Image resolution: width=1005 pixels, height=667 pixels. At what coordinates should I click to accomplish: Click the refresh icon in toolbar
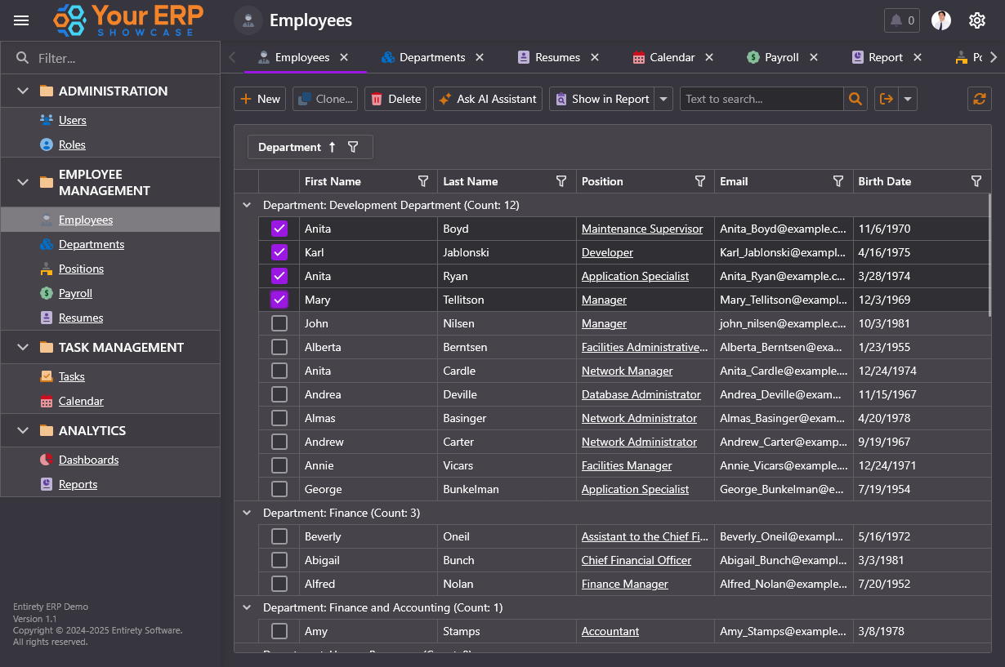point(979,99)
